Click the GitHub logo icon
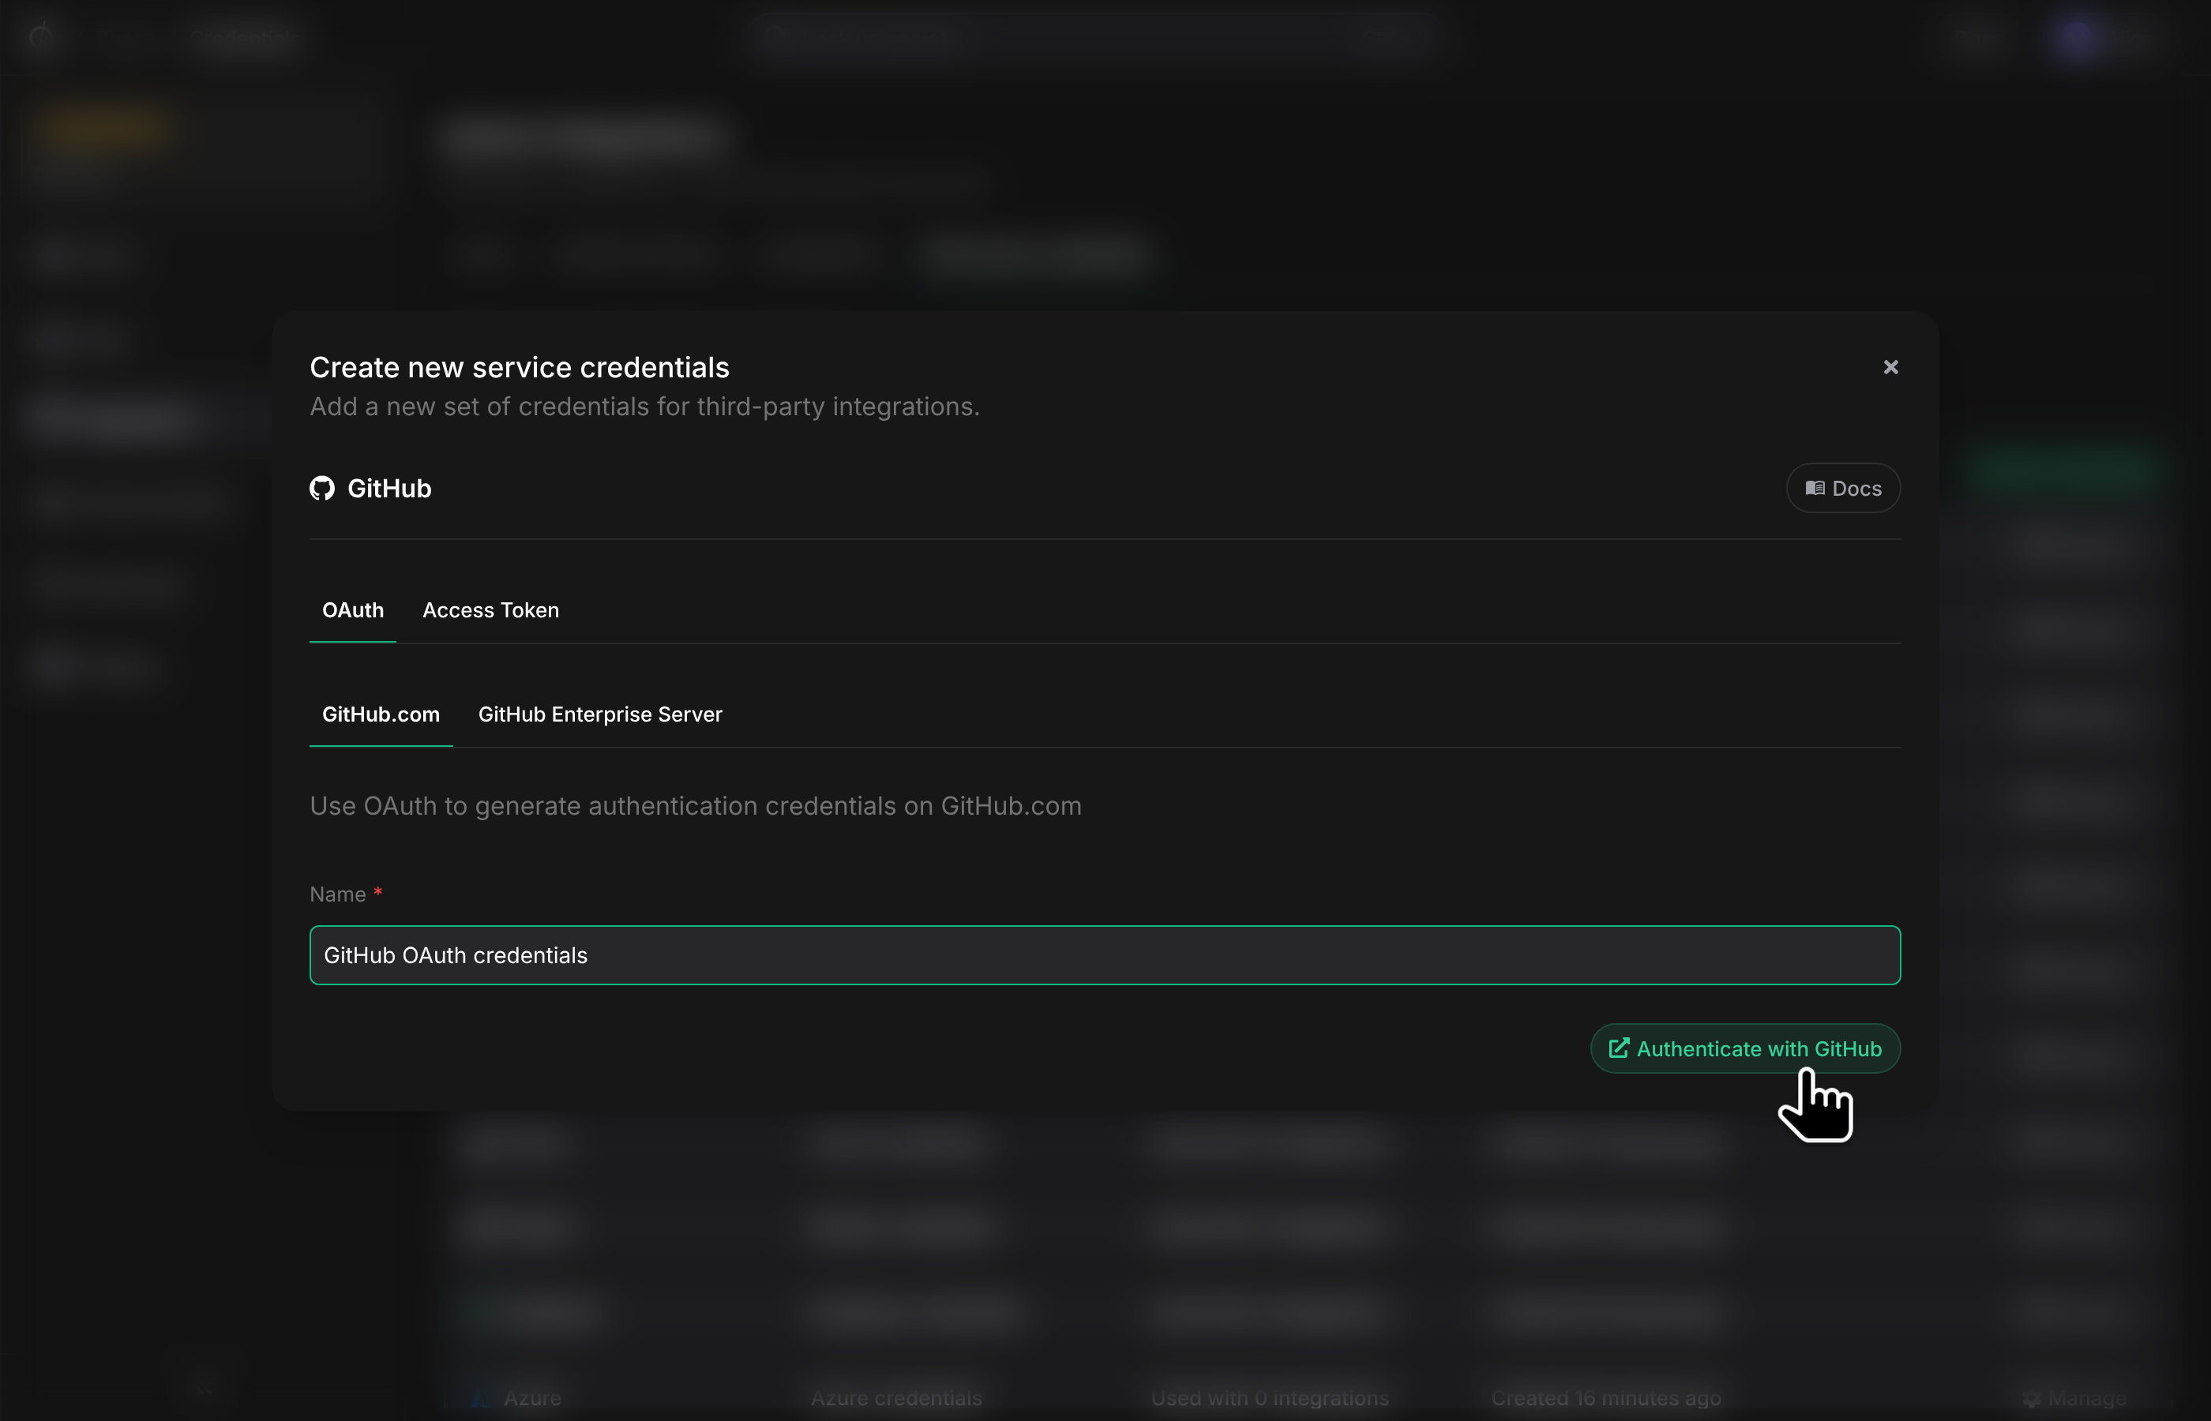 (322, 488)
